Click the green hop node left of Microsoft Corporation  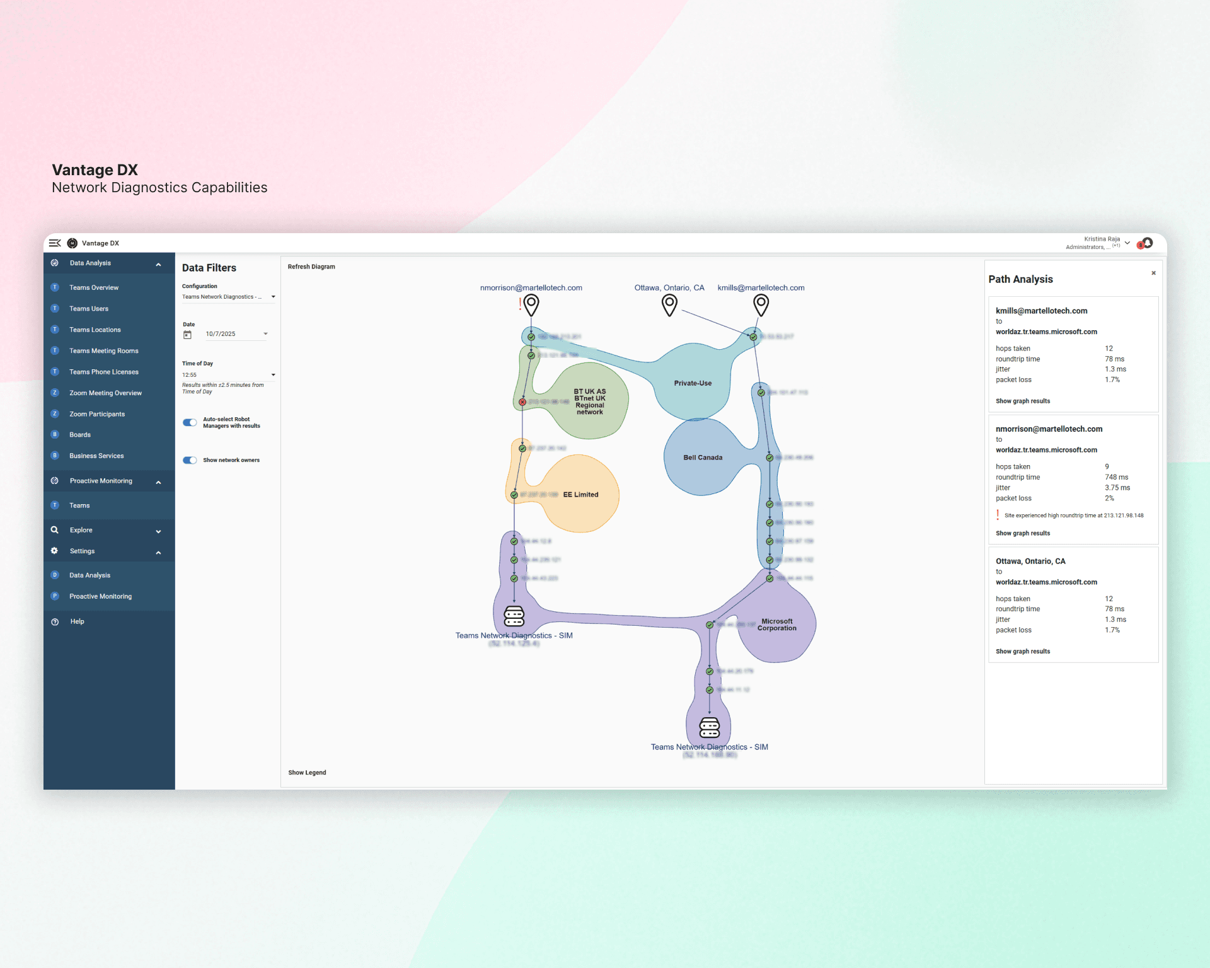[710, 625]
